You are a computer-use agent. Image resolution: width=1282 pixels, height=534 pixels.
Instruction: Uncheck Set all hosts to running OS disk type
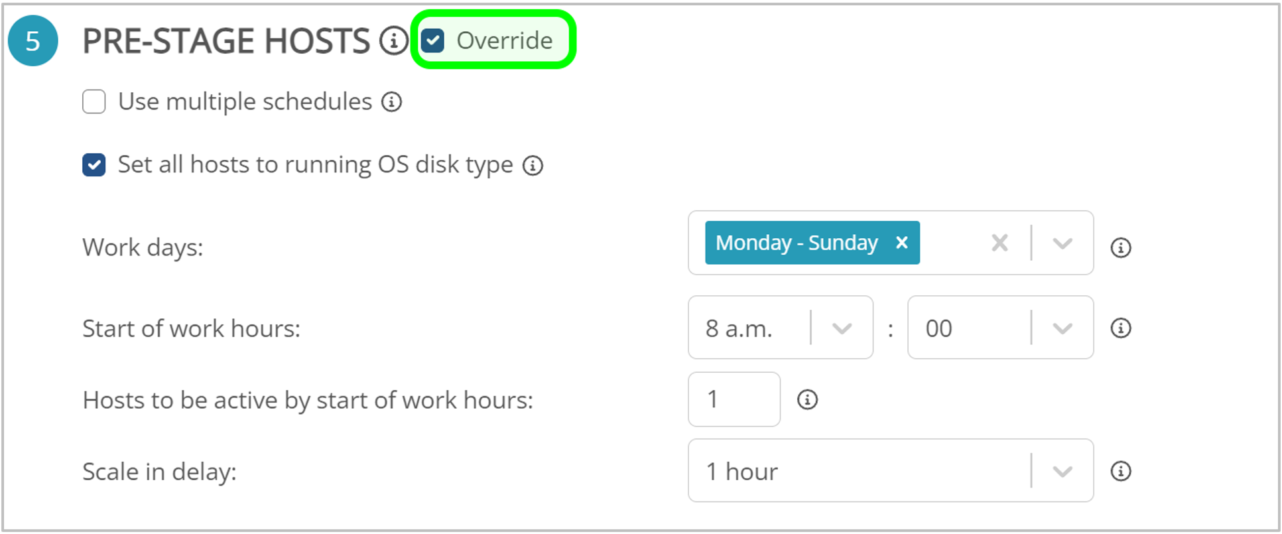94,165
